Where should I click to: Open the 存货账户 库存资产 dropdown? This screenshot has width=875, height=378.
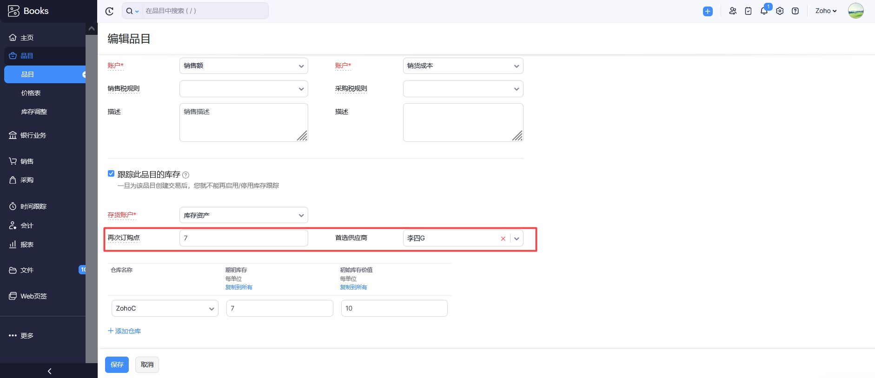tap(244, 215)
